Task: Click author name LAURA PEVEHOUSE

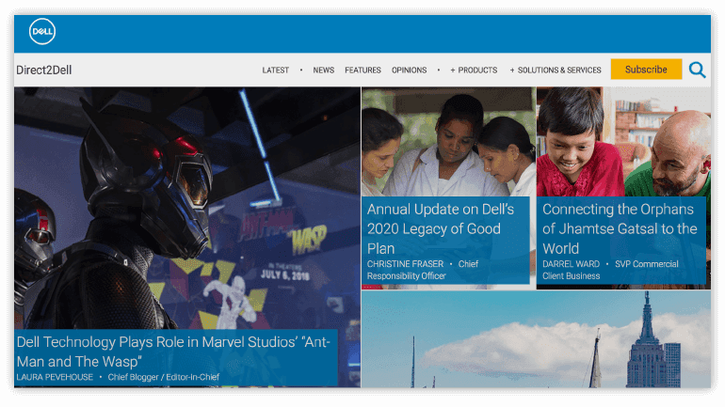Action: pos(55,377)
